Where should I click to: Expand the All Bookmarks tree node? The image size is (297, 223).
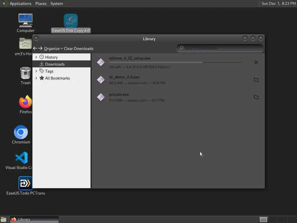[36, 78]
